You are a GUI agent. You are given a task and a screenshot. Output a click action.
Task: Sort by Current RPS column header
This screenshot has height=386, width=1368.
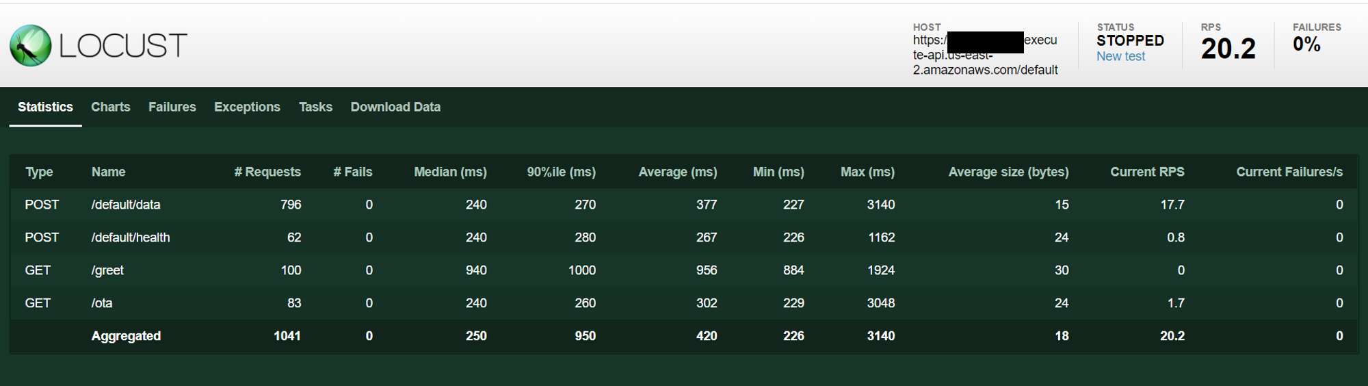[x=1147, y=172]
